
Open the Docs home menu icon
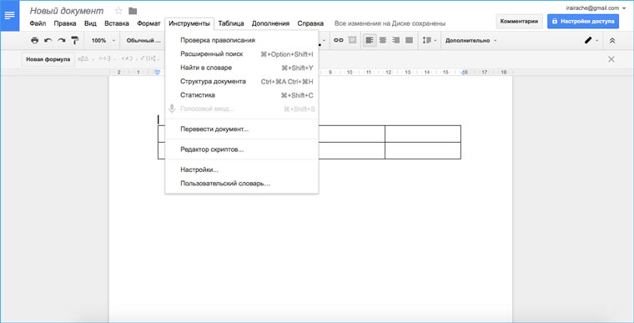10,16
